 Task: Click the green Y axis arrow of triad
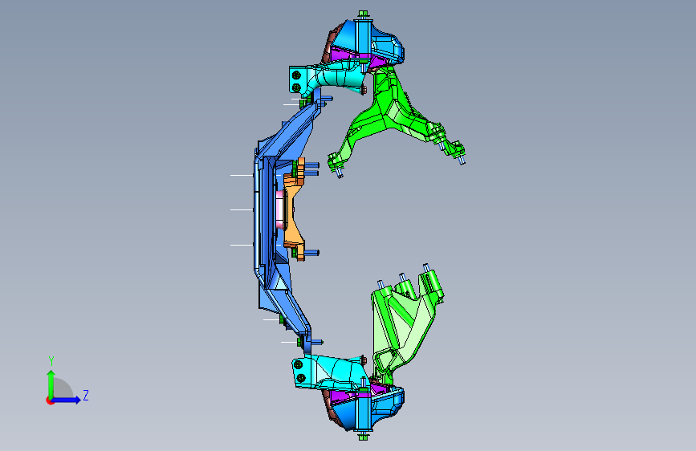tap(51, 384)
